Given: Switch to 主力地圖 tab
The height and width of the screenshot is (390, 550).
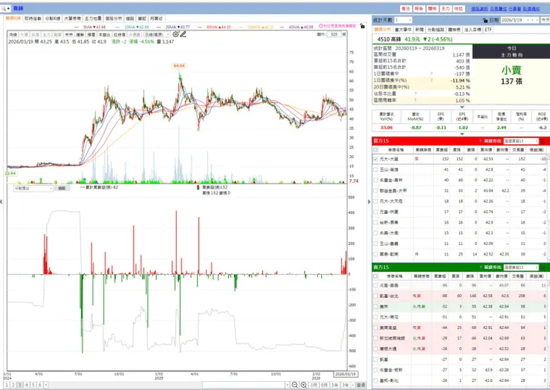Looking at the screenshot, I should click(93, 19).
